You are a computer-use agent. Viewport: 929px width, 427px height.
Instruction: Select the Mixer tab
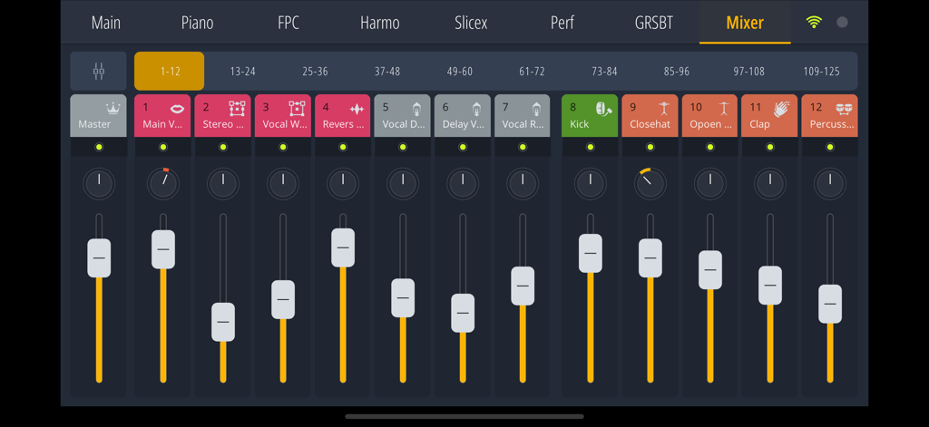coord(745,23)
